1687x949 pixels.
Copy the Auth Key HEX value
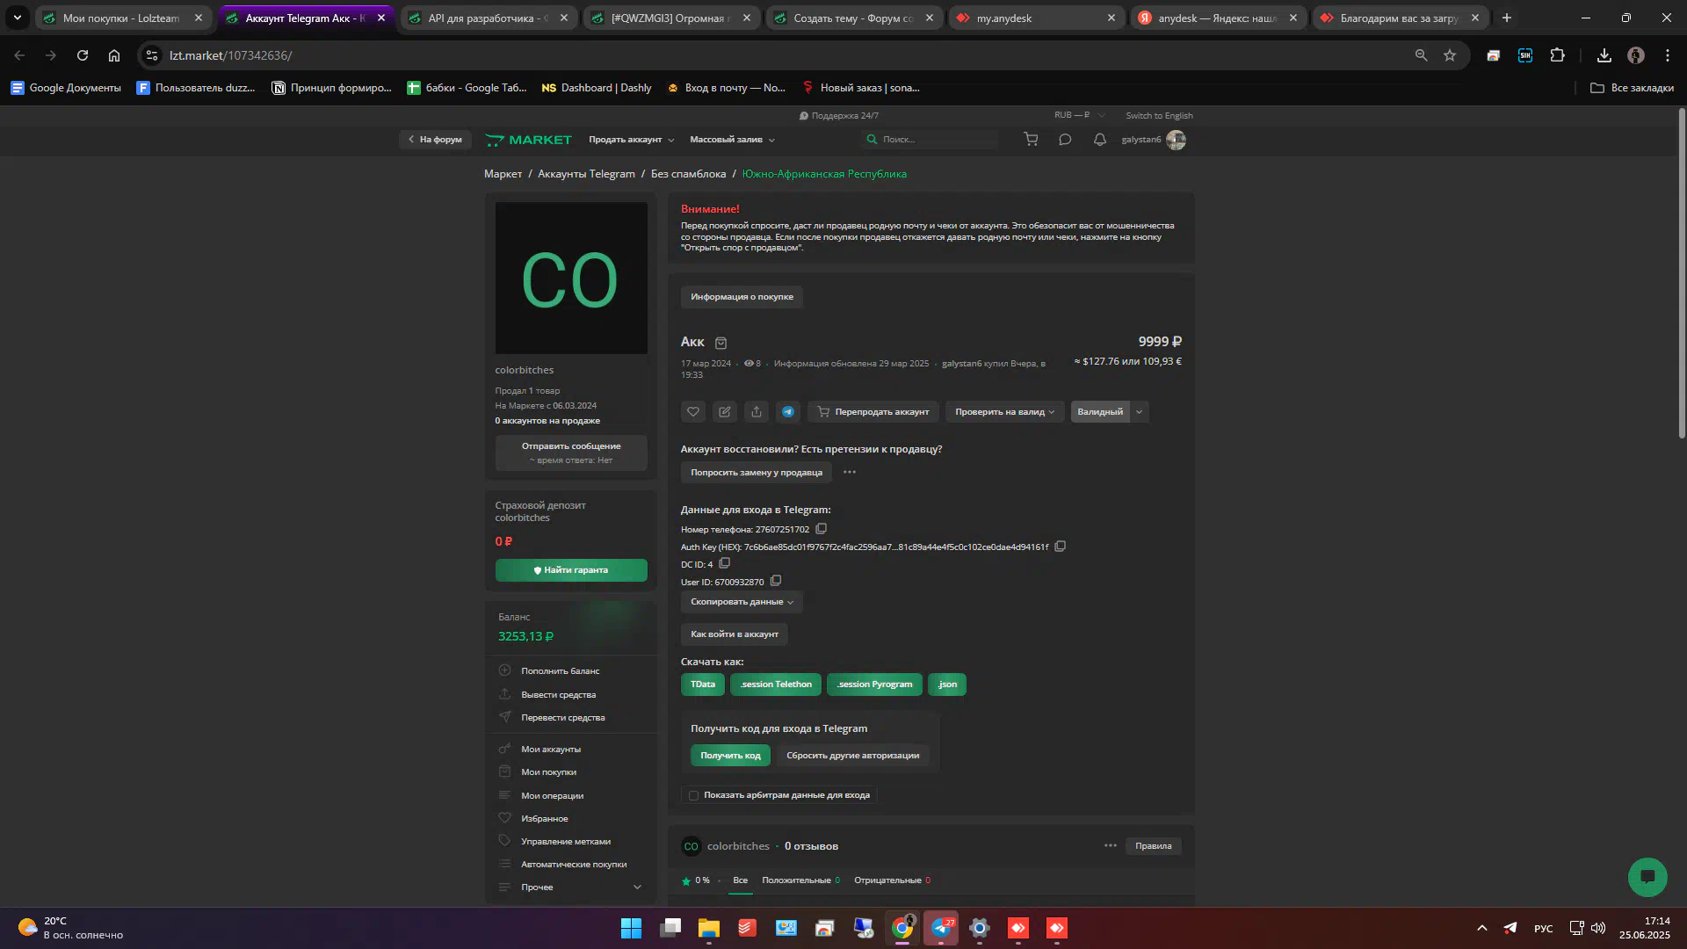point(1061,547)
